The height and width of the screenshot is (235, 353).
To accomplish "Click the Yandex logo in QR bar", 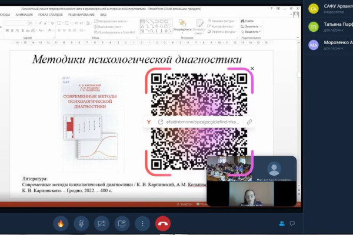I will click(x=149, y=122).
